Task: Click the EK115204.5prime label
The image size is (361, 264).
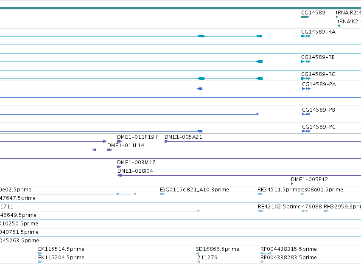Action: pyautogui.click(x=61, y=258)
